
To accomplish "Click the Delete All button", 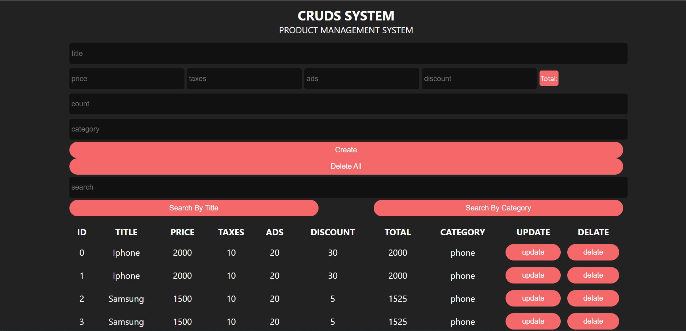I will (x=346, y=166).
